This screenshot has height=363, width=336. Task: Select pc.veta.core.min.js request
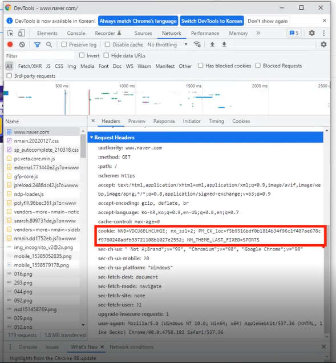pos(42,159)
